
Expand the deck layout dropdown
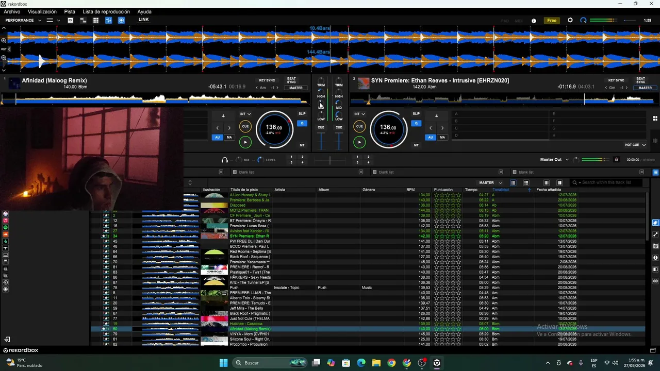(53, 20)
